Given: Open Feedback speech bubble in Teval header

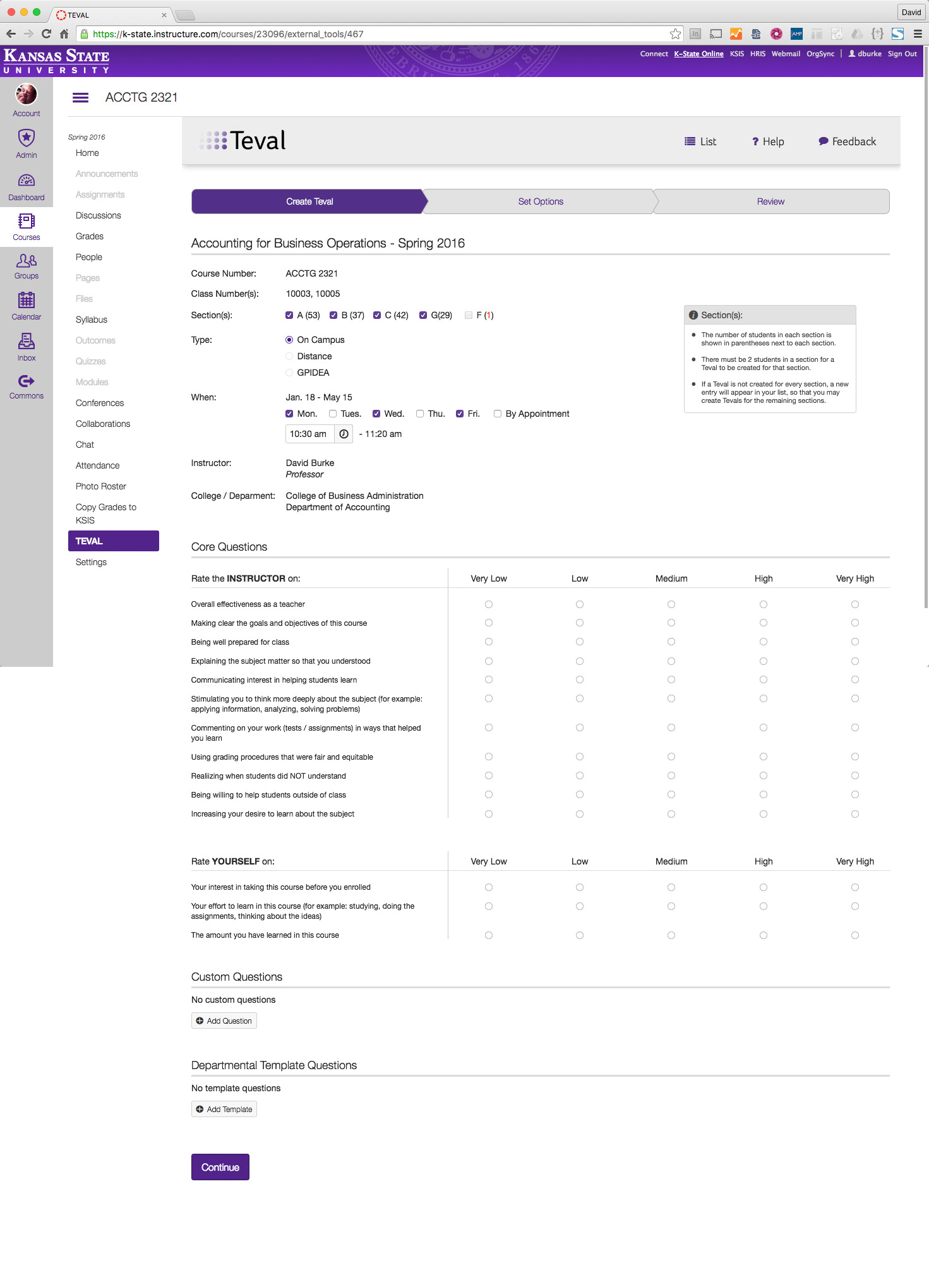Looking at the screenshot, I should pyautogui.click(x=824, y=141).
